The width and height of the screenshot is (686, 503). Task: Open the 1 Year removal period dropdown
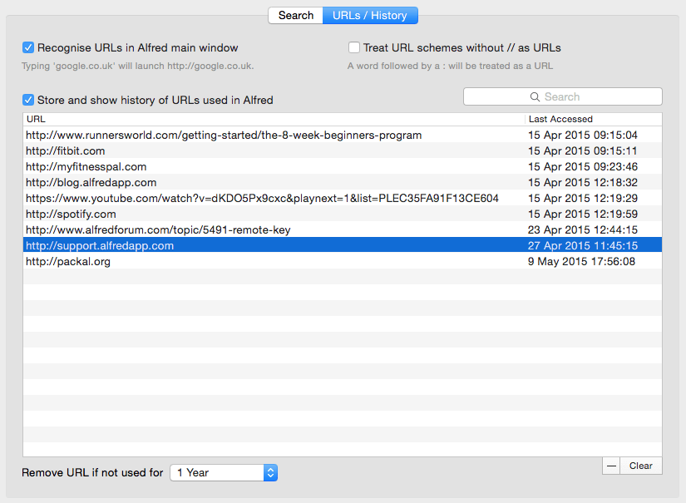pos(223,472)
